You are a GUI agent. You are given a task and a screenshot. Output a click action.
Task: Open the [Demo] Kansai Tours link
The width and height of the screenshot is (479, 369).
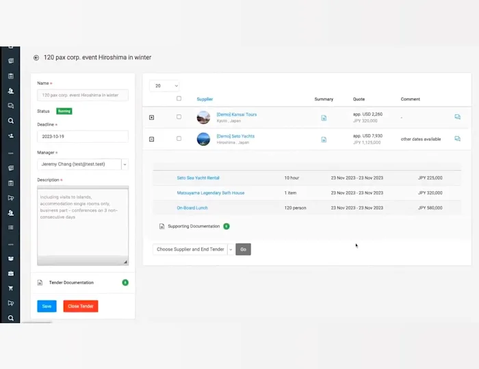tap(237, 114)
